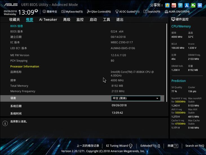Click the 系统时间 label

click(16, 114)
